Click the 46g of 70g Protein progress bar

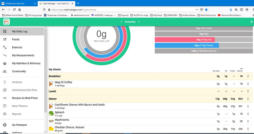204,45
